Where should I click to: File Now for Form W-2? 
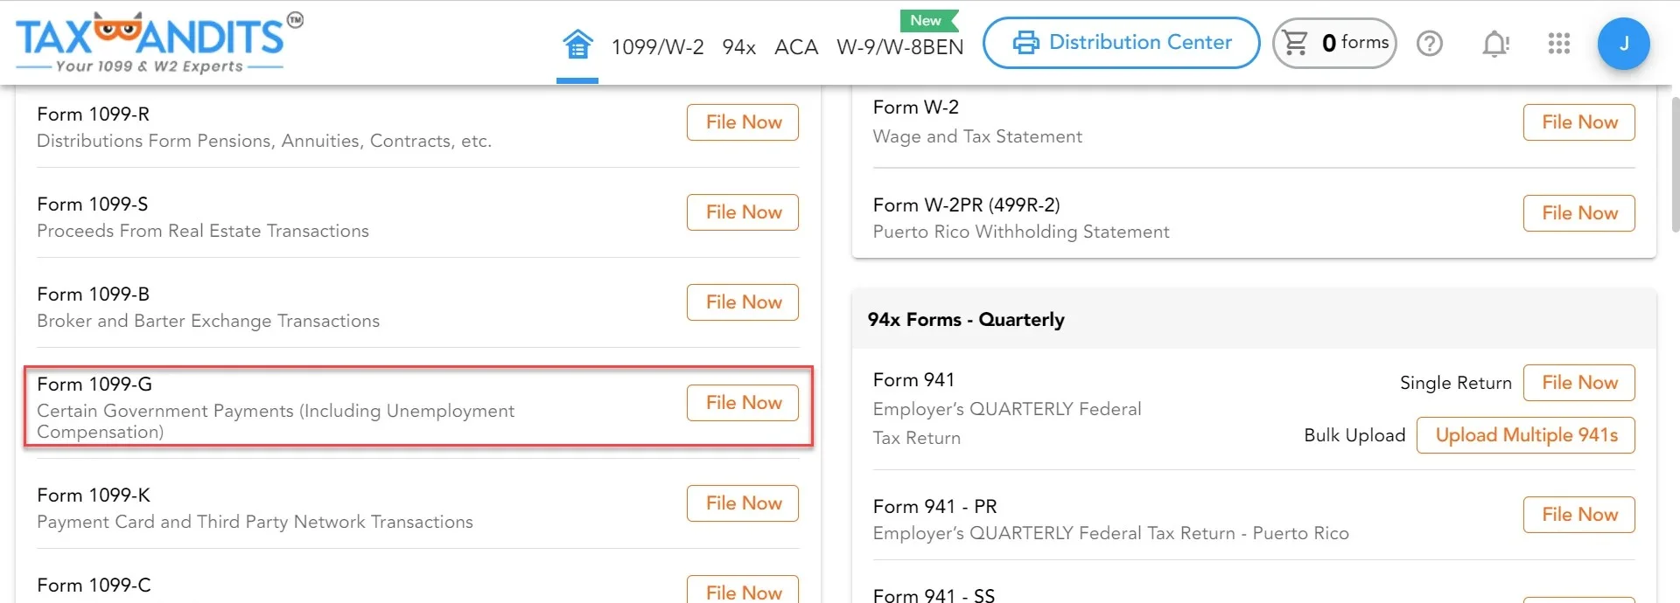(1578, 122)
